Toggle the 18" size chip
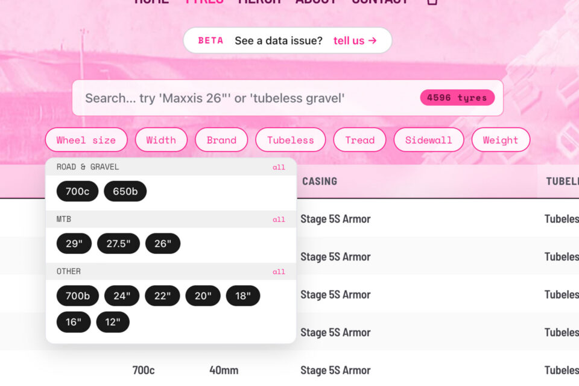The width and height of the screenshot is (579, 386). (243, 296)
